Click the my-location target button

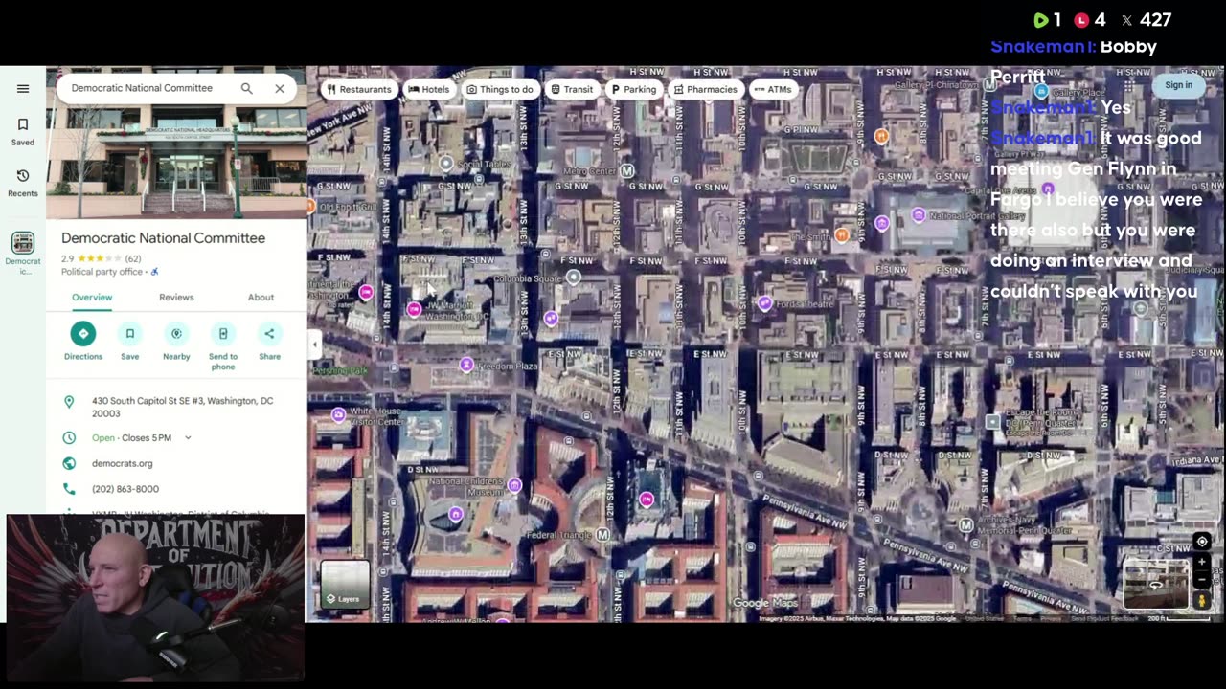[x=1202, y=542]
